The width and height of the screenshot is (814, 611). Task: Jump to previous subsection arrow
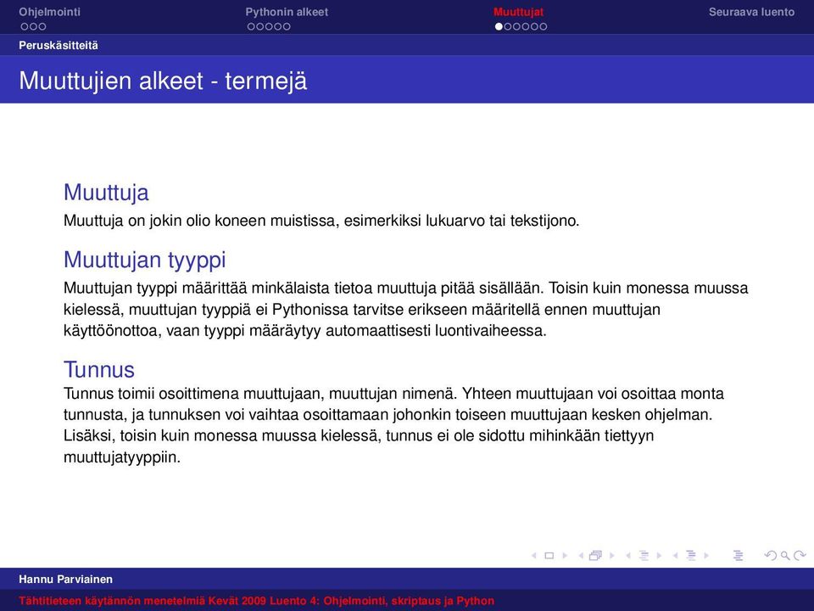click(628, 555)
